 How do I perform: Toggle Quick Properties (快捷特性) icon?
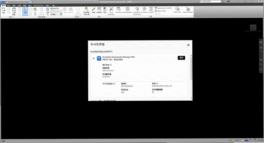[x=99, y=9]
